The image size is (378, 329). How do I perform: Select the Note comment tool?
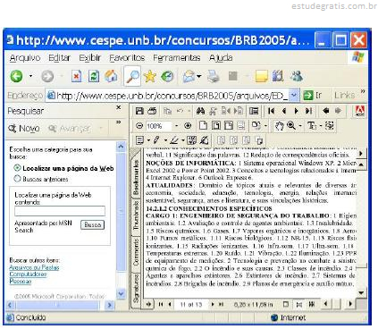point(139,140)
